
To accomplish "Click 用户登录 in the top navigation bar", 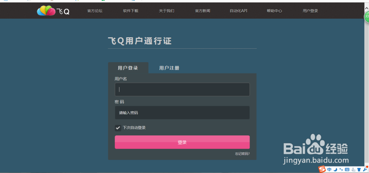I will (310, 11).
